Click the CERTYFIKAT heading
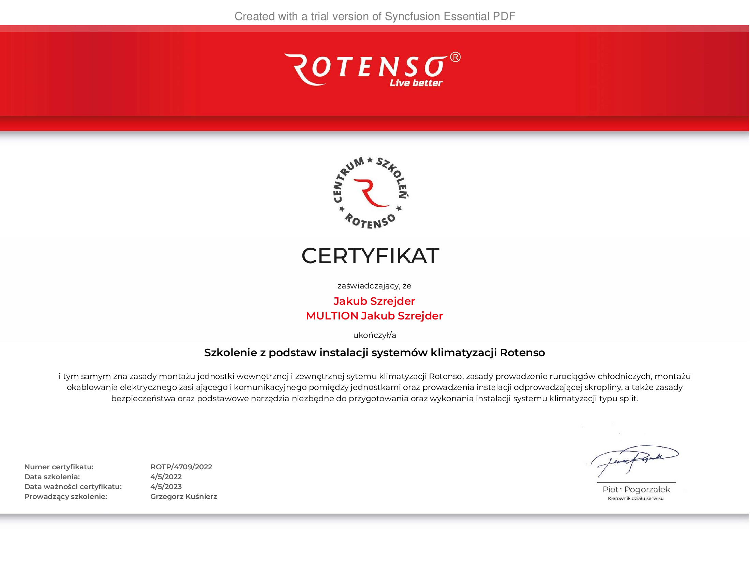 tap(371, 256)
